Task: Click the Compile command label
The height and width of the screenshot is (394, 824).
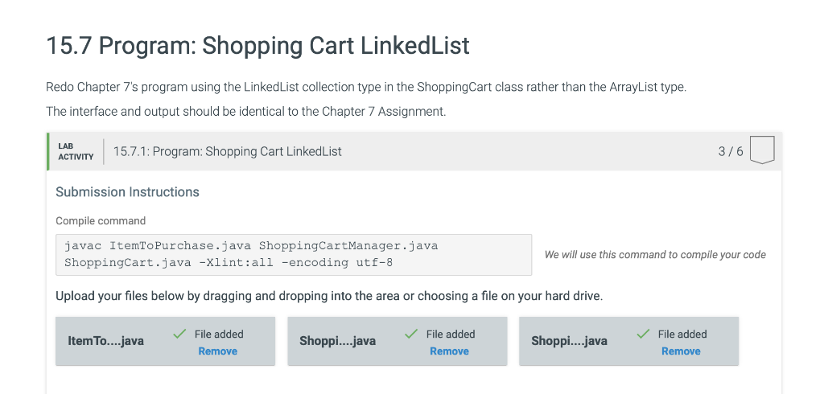Action: tap(101, 221)
